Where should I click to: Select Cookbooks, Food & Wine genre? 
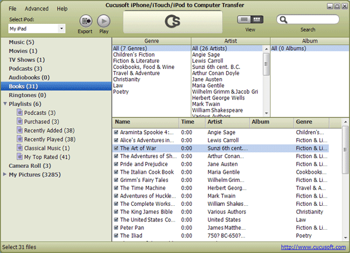(x=143, y=67)
